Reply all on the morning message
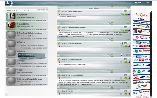The height and width of the screenshot is (98, 157). [126, 94]
